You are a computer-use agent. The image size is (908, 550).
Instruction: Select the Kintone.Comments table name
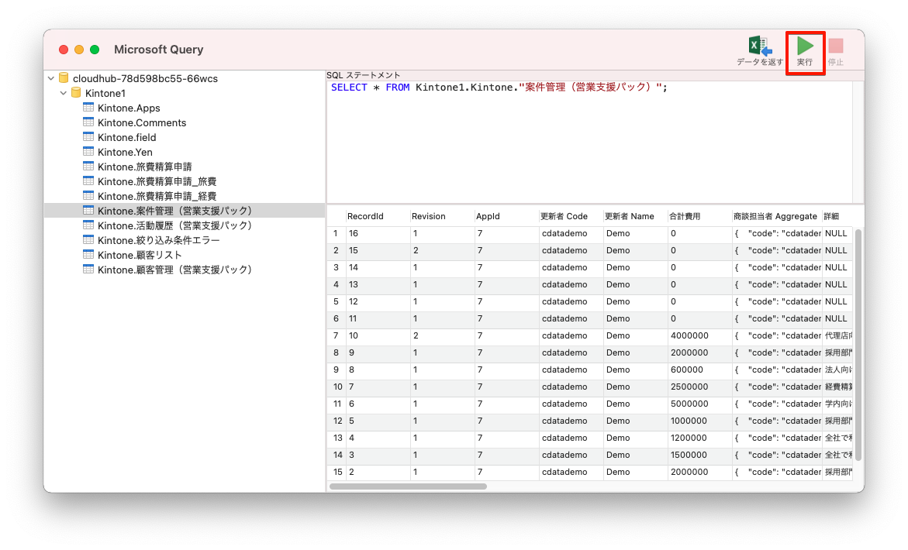point(142,122)
